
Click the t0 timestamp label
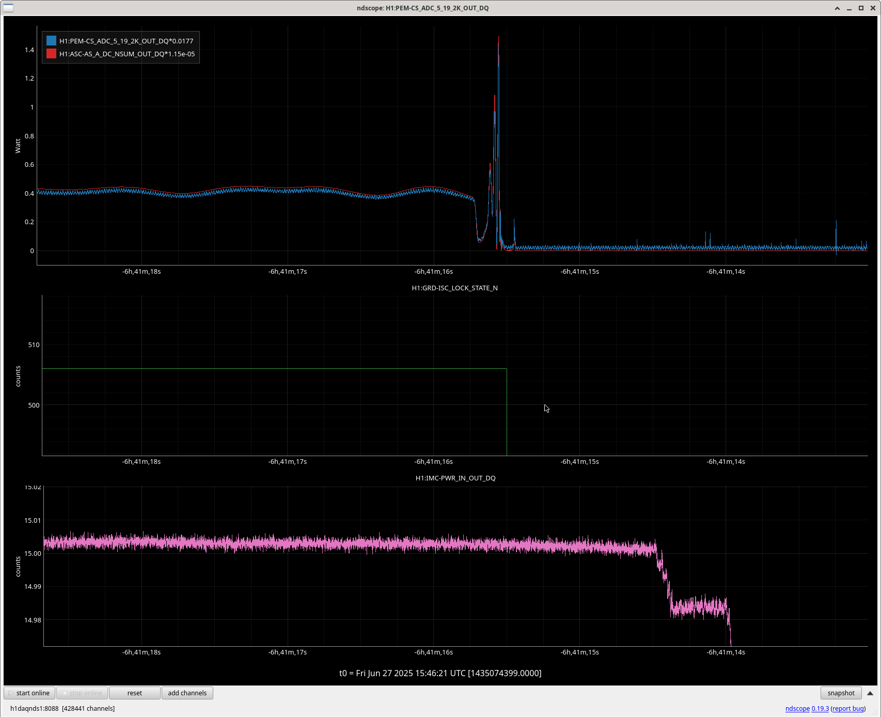(440, 673)
